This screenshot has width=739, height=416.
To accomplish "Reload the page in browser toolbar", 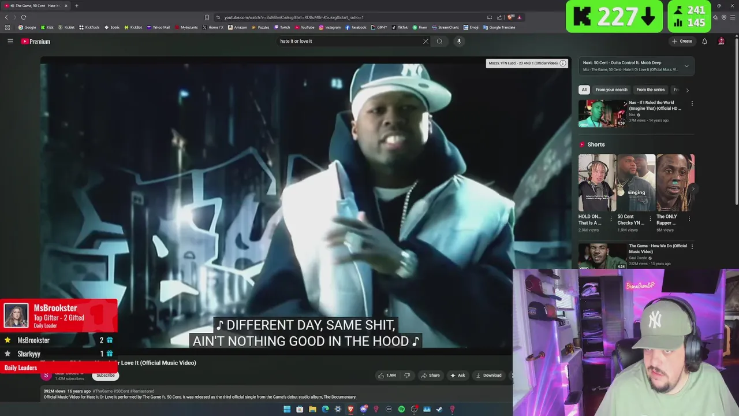I will coord(24,17).
